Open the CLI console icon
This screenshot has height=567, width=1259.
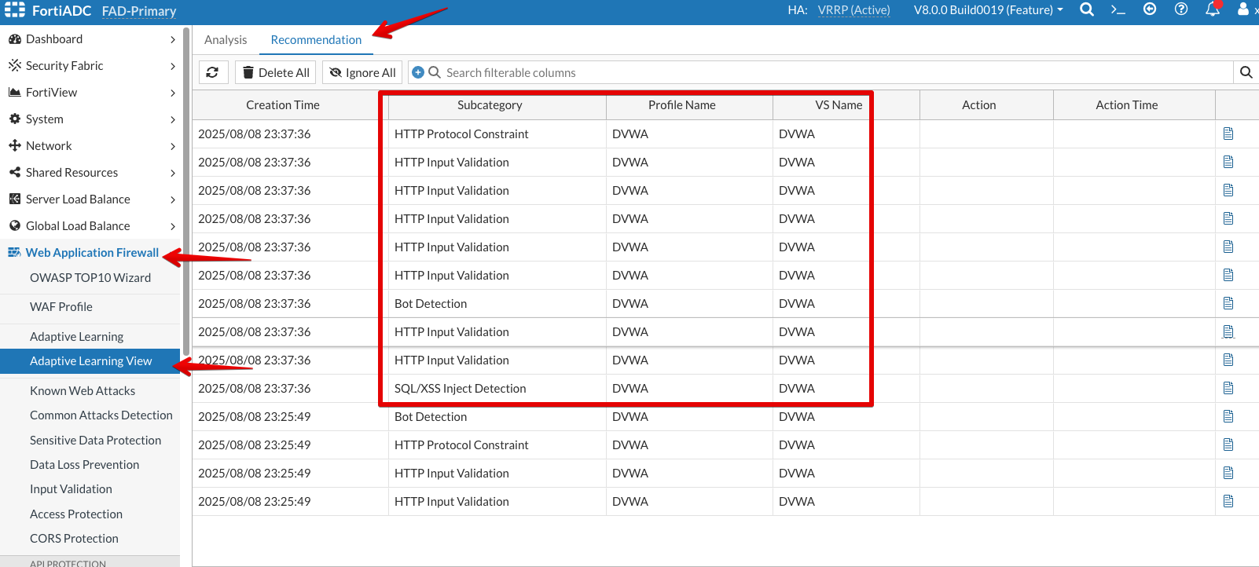1118,9
